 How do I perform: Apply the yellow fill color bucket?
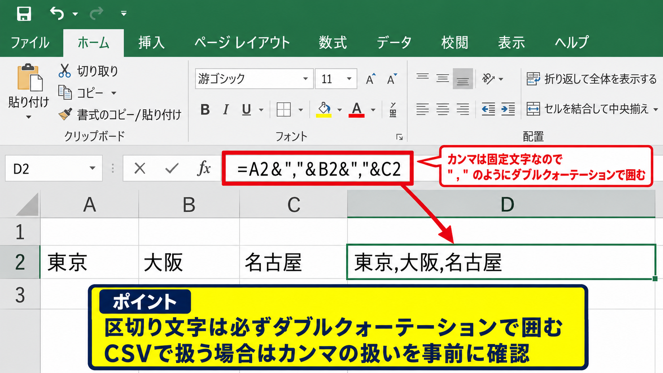pyautogui.click(x=324, y=109)
